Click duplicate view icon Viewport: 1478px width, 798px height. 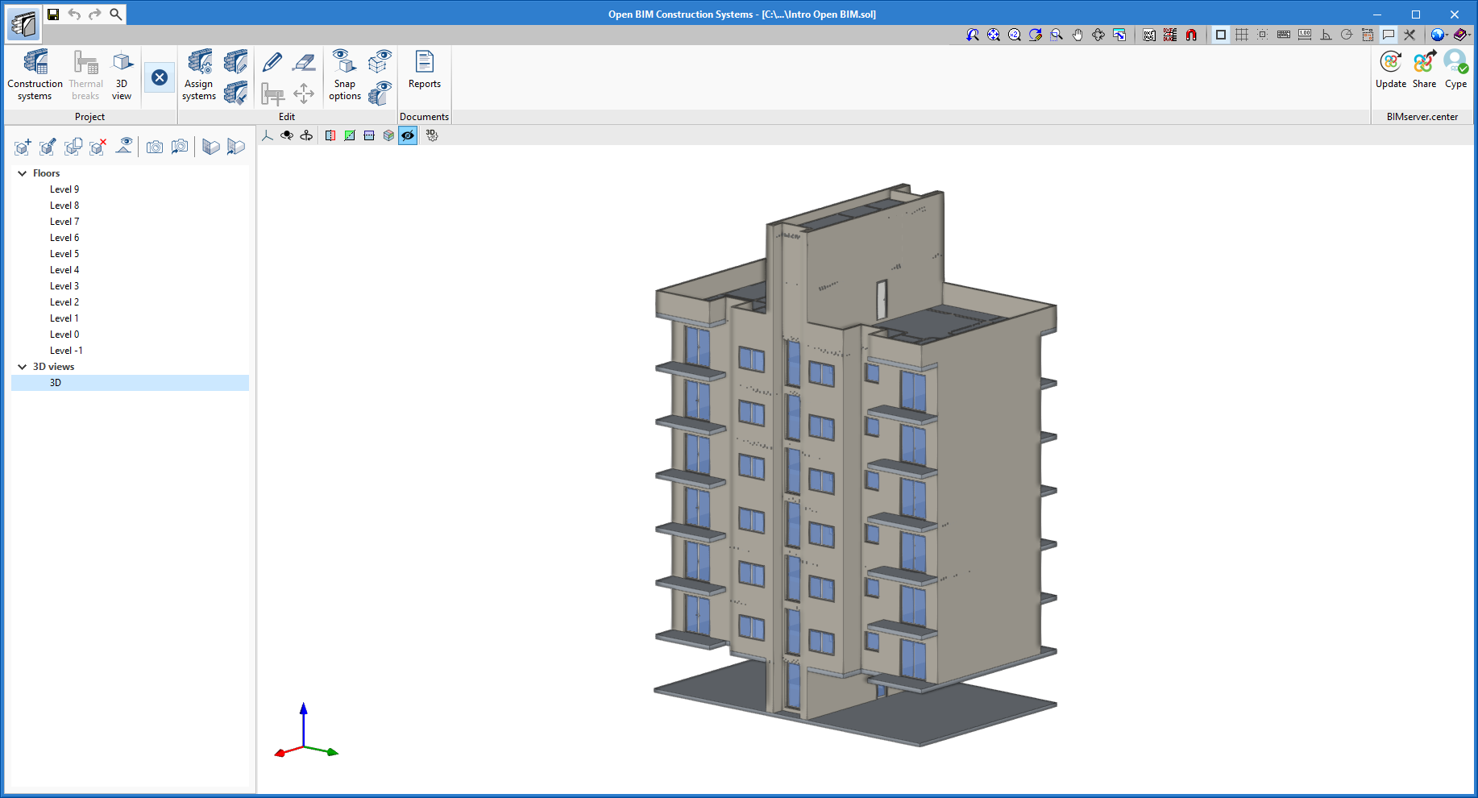[x=73, y=147]
